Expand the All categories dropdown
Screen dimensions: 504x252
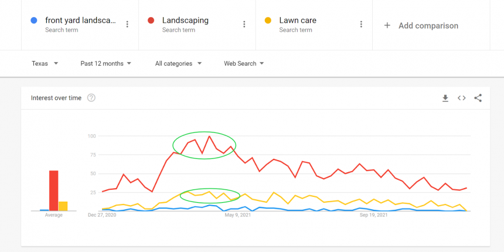click(178, 63)
